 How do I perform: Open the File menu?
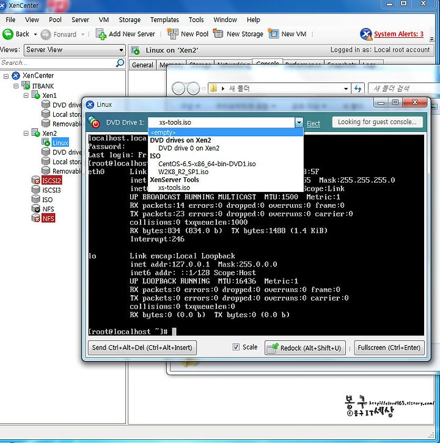(x=10, y=20)
